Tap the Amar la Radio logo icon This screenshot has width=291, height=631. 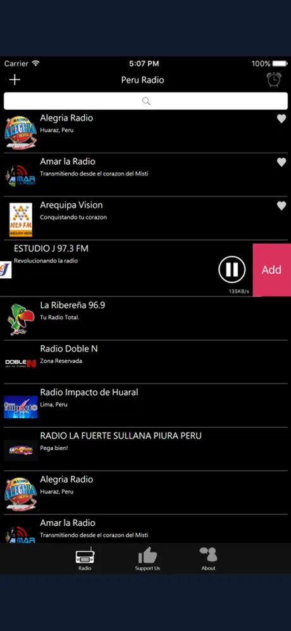coord(21,176)
